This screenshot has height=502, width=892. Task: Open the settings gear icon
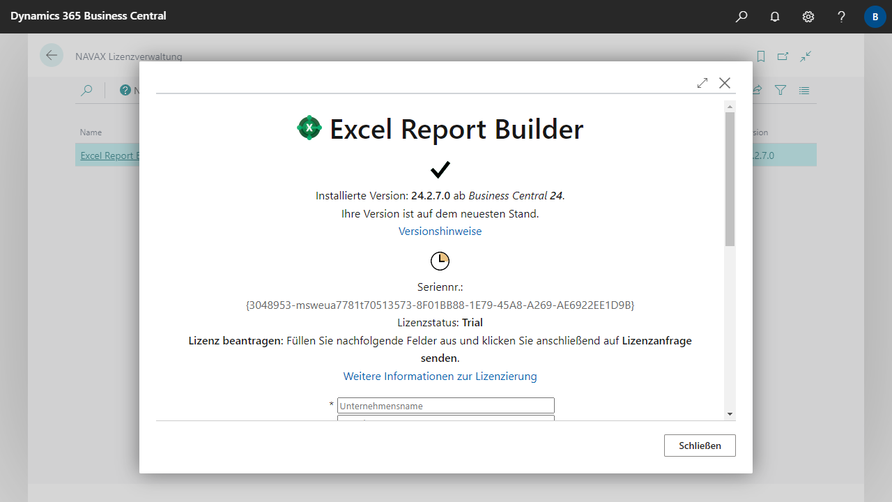tap(808, 17)
